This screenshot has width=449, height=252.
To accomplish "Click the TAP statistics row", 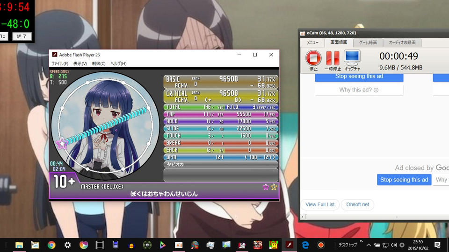I will (221, 114).
